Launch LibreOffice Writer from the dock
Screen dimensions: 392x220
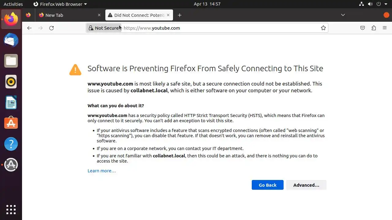pyautogui.click(x=11, y=102)
